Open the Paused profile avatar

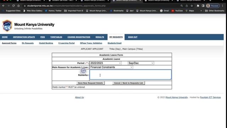[213, 6]
